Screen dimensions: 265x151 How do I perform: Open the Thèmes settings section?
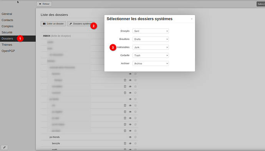click(7, 45)
